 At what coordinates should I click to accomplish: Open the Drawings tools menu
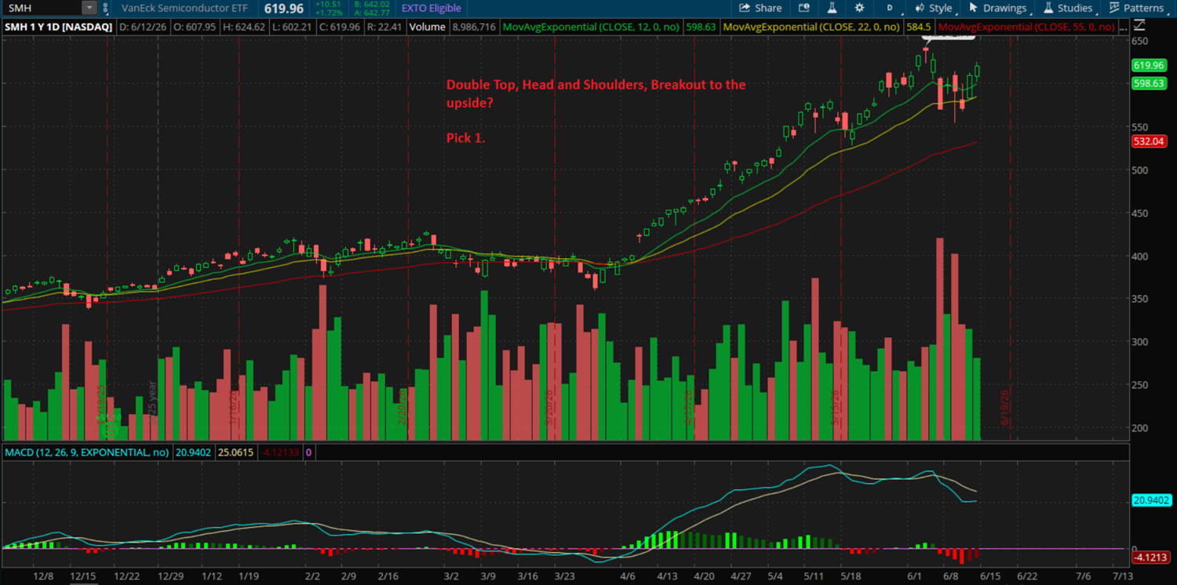[997, 8]
